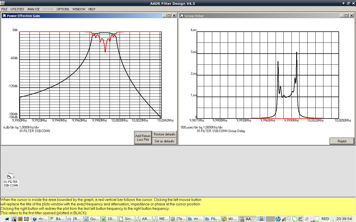
Task: Open the 01-FILTER SSB-COHN desktop icon
Action: point(11,176)
